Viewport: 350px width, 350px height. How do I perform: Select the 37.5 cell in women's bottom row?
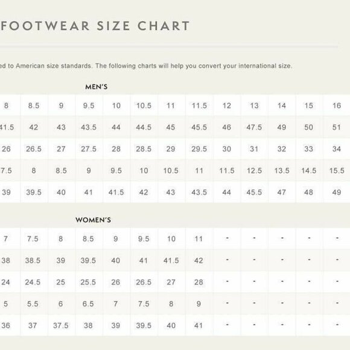pyautogui.click(x=61, y=325)
